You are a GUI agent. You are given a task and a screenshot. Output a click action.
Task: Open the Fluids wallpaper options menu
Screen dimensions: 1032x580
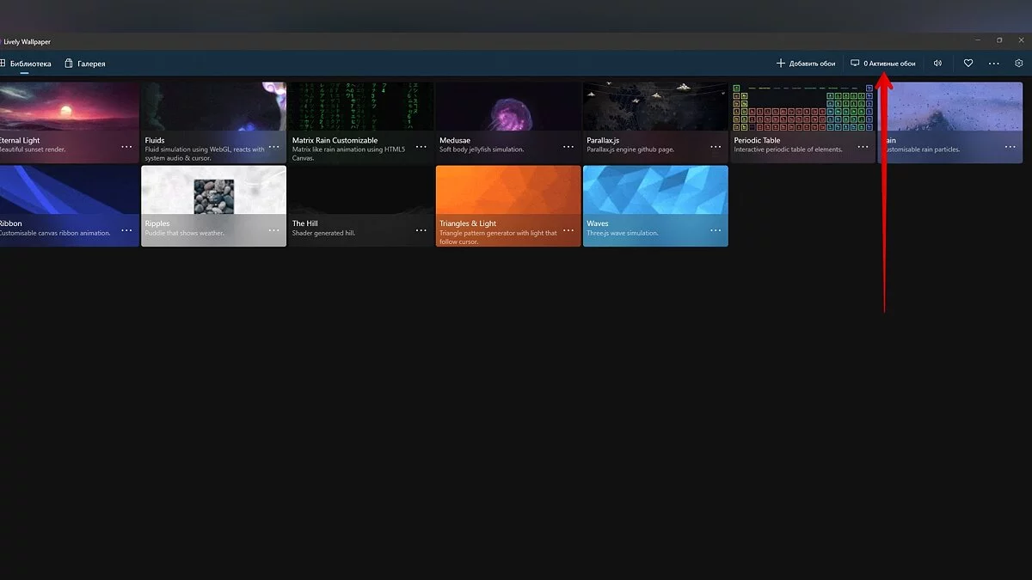pos(274,147)
